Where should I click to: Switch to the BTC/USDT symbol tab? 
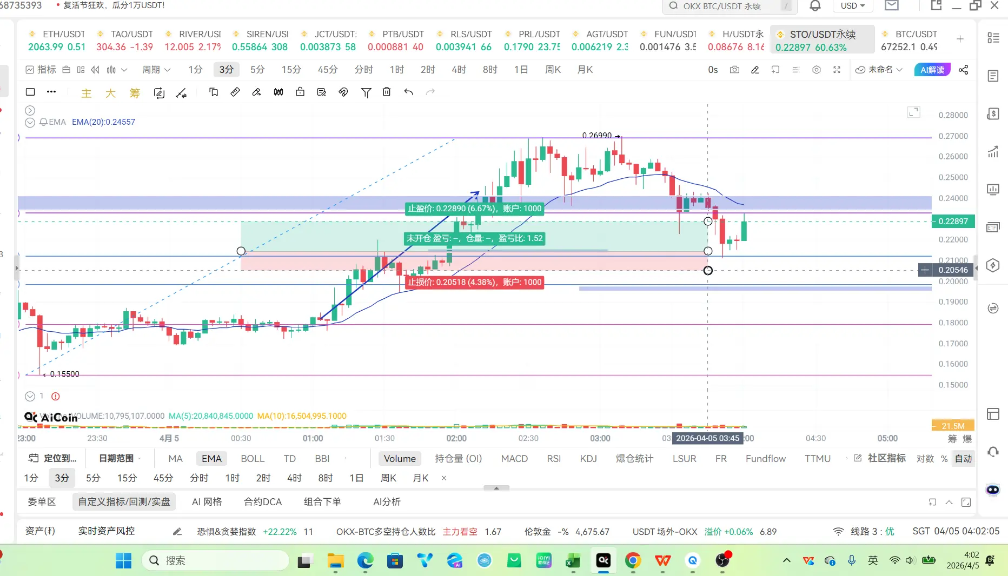click(x=910, y=41)
